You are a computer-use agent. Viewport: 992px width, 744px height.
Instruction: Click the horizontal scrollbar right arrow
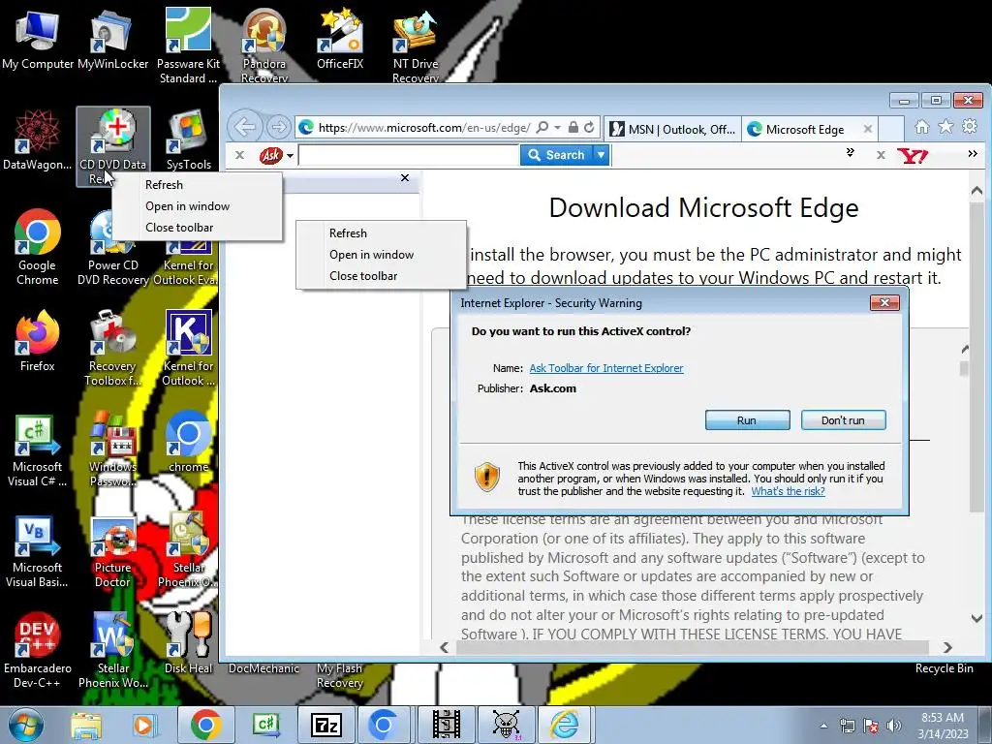[947, 647]
